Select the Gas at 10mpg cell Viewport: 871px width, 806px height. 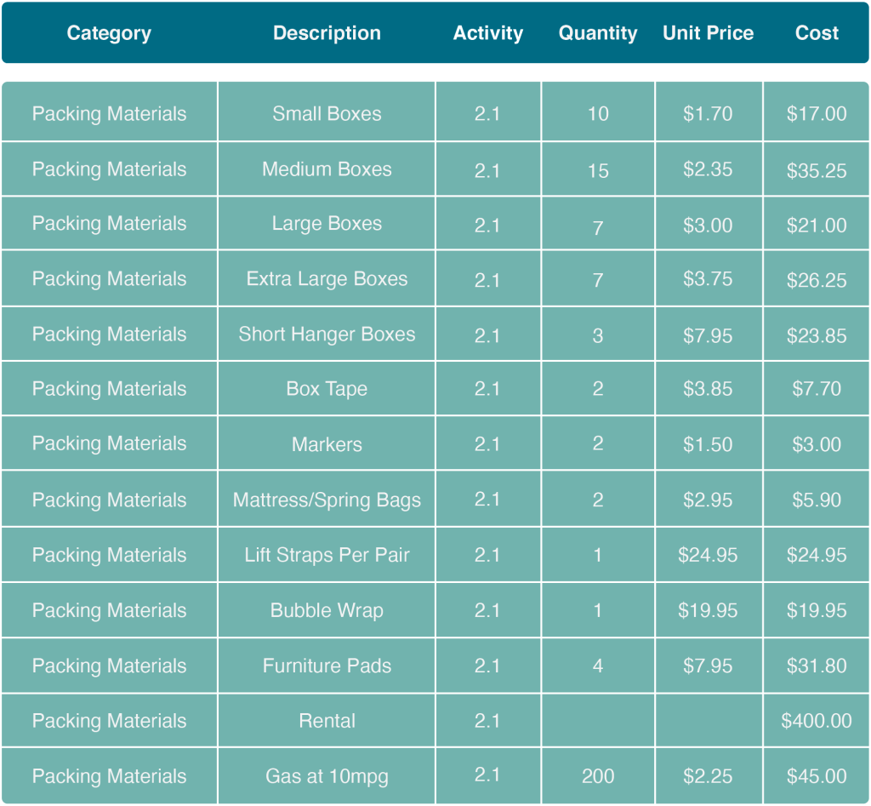327,776
